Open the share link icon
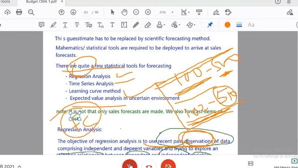The height and width of the screenshot is (168, 298). pyautogui.click(x=290, y=13)
